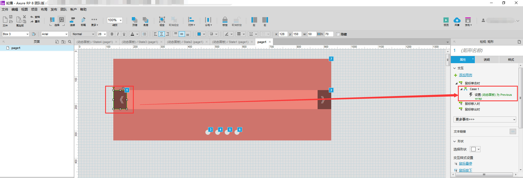Toggle the Hidden (隐藏) checkbox
The width and height of the screenshot is (523, 178).
click(x=338, y=34)
